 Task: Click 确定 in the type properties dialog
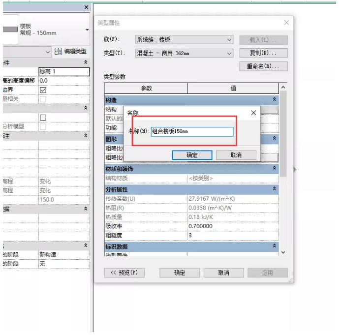[180, 273]
